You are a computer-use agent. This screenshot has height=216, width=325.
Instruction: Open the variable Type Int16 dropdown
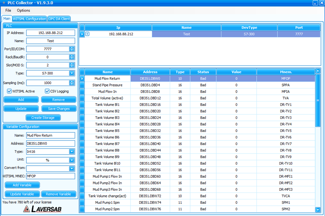click(x=72, y=152)
